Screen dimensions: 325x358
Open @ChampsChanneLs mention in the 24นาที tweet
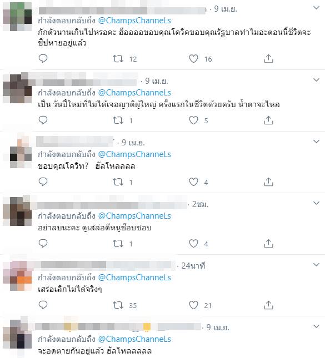tap(134, 278)
